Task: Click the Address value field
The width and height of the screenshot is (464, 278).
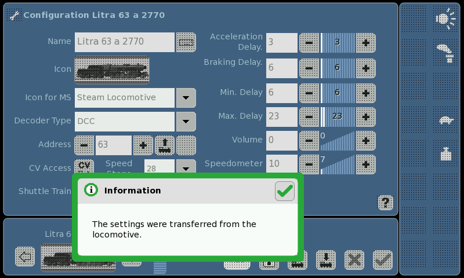Action: 114,145
